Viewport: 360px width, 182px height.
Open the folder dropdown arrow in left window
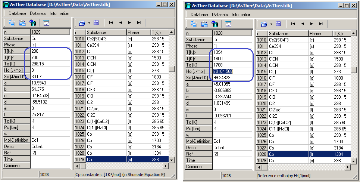89,23
